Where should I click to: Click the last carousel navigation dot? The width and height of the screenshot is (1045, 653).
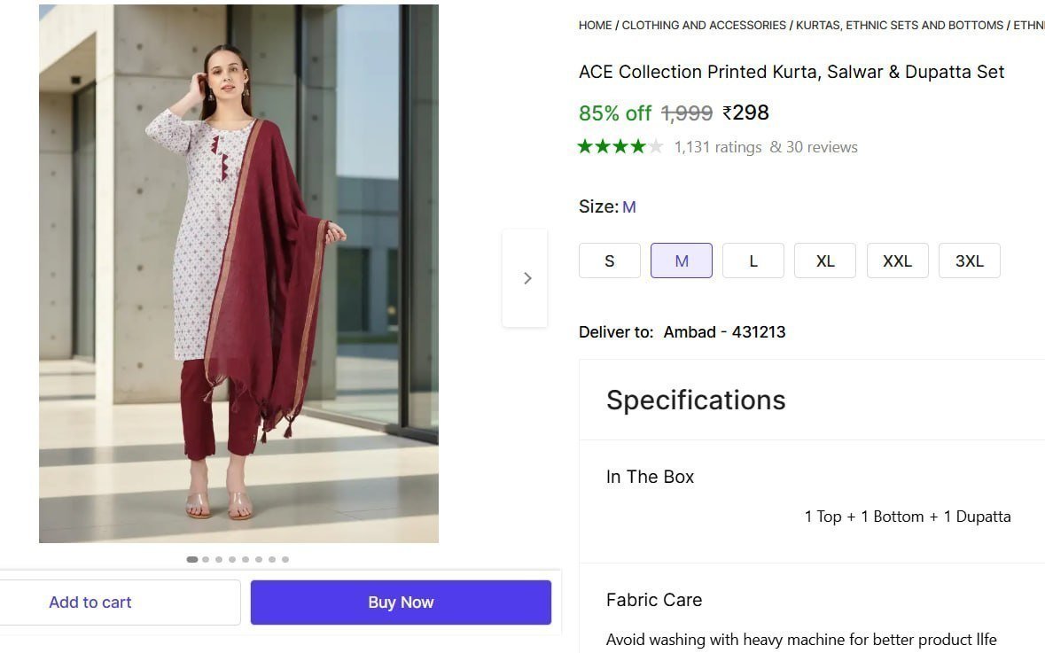[x=285, y=559]
